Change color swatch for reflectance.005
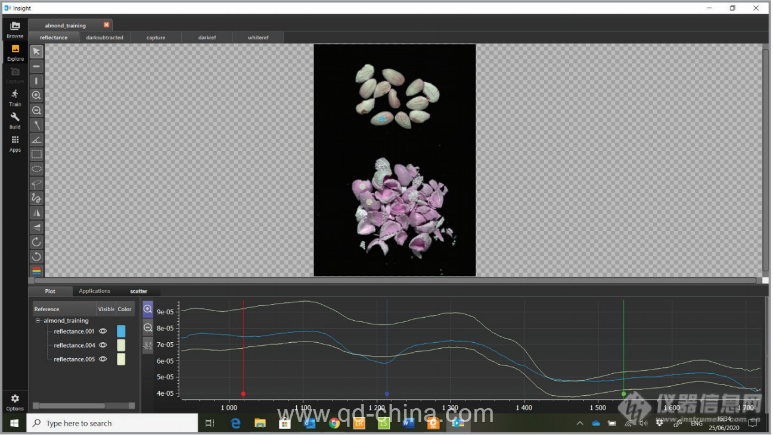773x435 pixels. coord(121,359)
